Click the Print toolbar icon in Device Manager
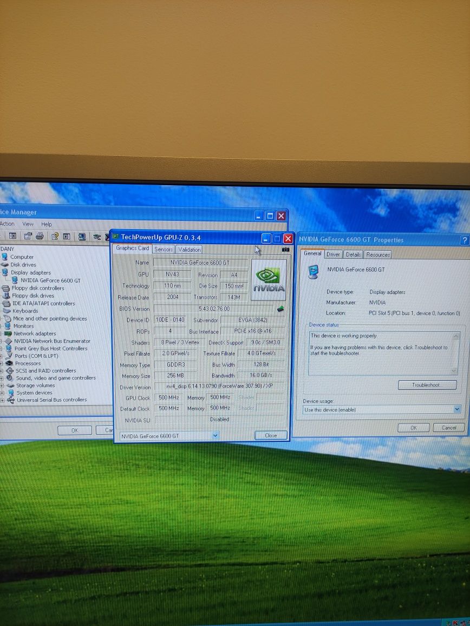The image size is (470, 626). (40, 236)
